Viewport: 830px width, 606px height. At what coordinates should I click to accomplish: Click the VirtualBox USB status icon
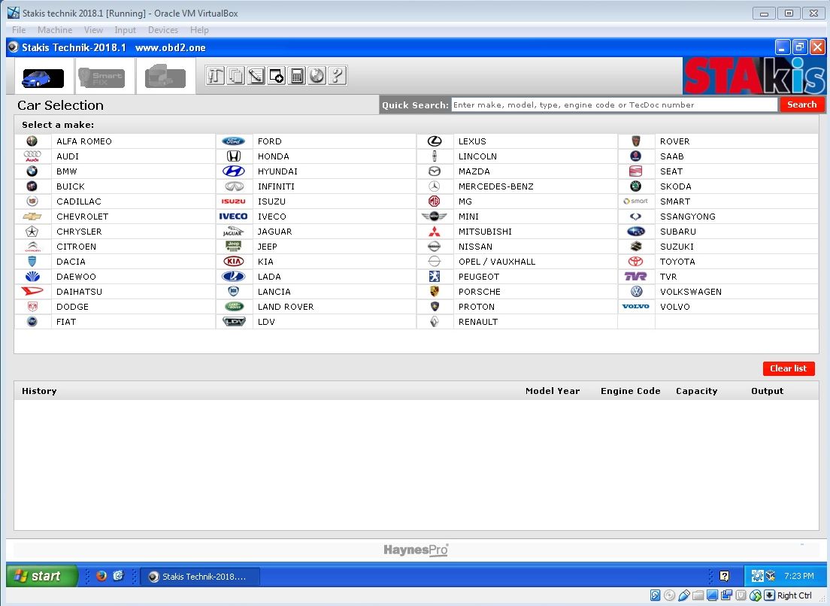click(x=683, y=595)
